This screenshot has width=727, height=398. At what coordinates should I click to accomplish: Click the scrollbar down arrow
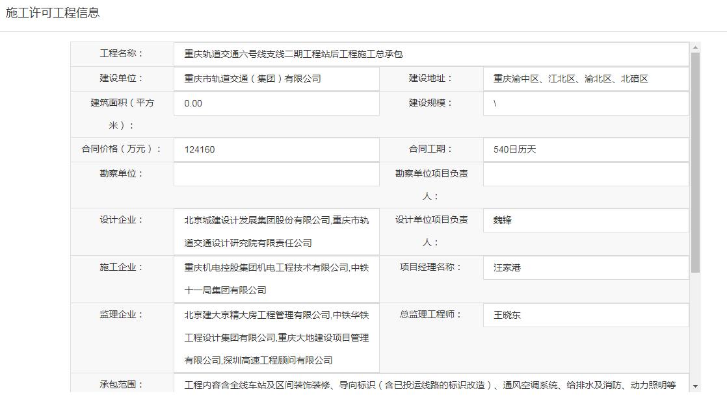click(x=695, y=386)
